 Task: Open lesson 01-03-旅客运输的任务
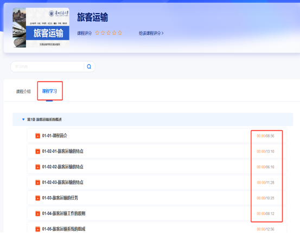157,198
